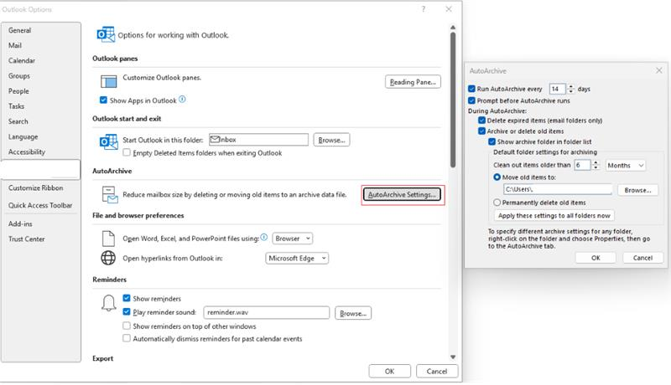Click the Start Outlook in this folder field

tap(258, 140)
